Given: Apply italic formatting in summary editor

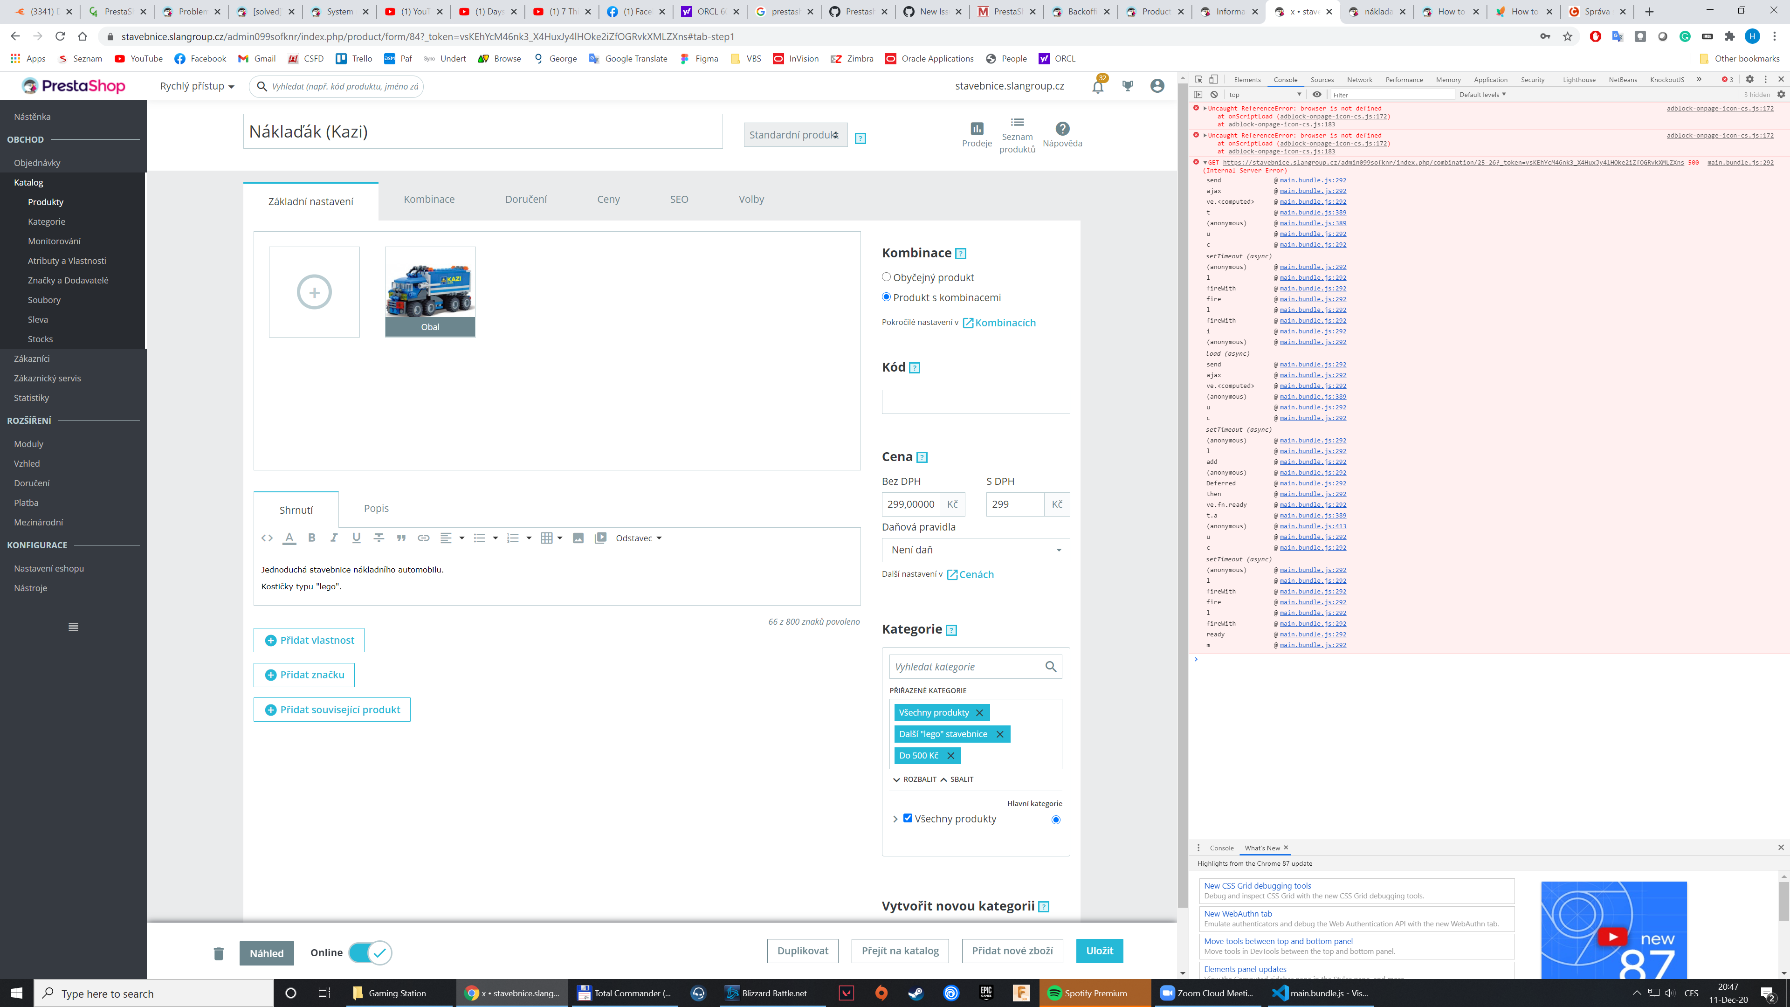Looking at the screenshot, I should (x=334, y=538).
